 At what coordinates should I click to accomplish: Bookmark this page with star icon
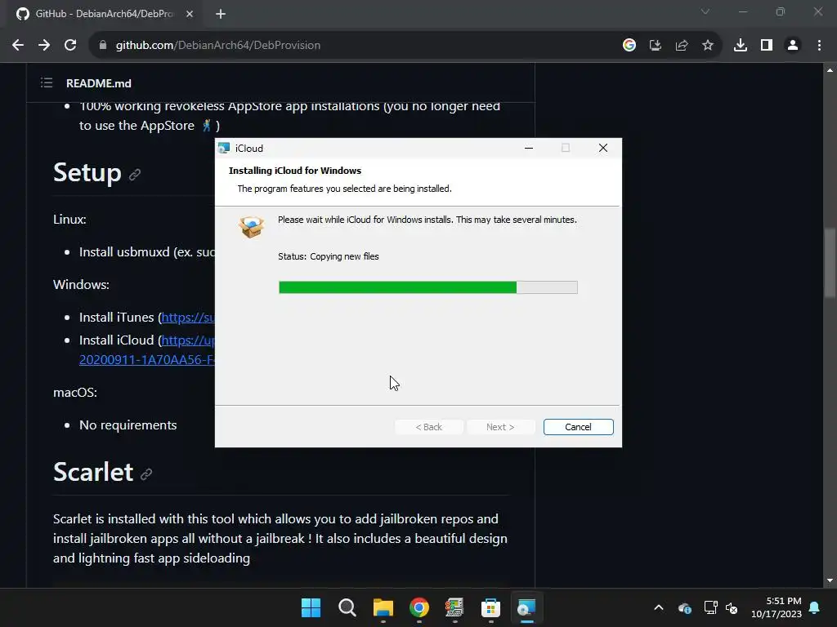(708, 46)
